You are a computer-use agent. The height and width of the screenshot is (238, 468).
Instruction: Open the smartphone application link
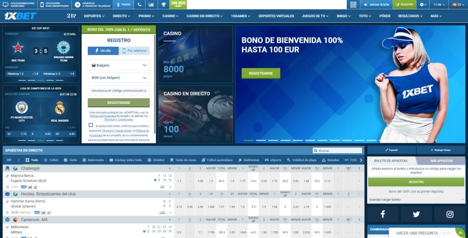click(x=55, y=5)
